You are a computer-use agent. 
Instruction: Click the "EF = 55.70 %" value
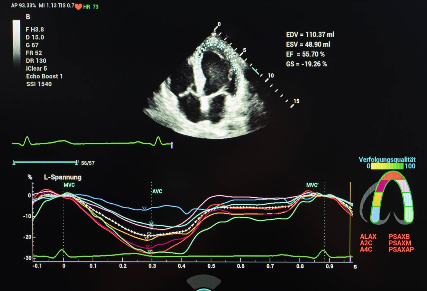[x=305, y=54]
